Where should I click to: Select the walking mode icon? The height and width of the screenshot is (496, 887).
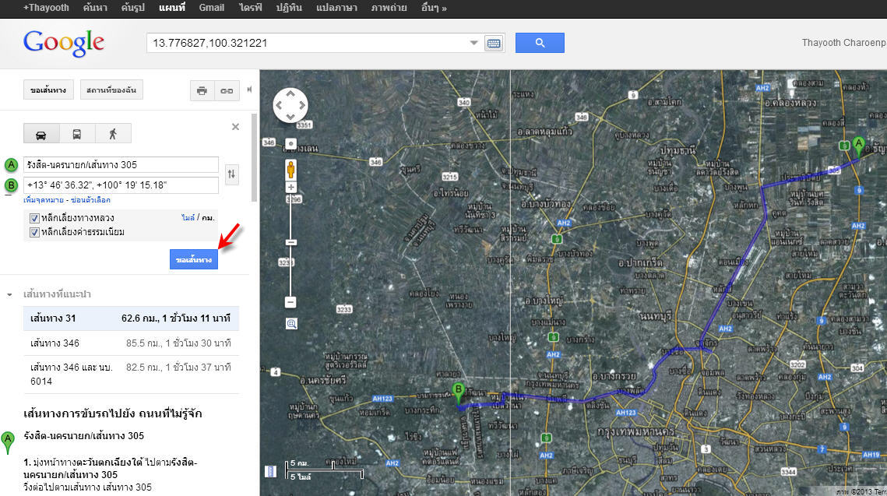pyautogui.click(x=113, y=134)
